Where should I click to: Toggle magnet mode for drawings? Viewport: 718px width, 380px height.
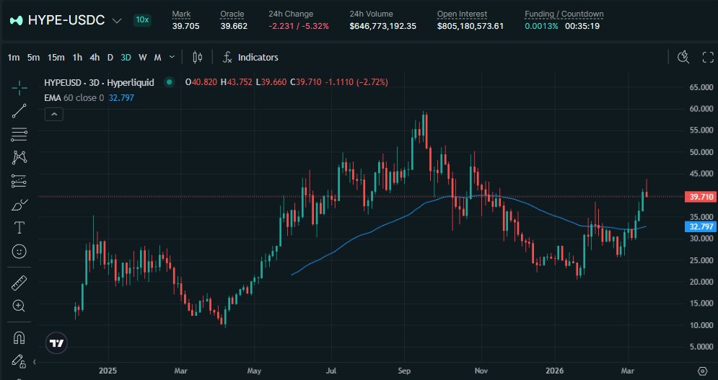(x=19, y=338)
